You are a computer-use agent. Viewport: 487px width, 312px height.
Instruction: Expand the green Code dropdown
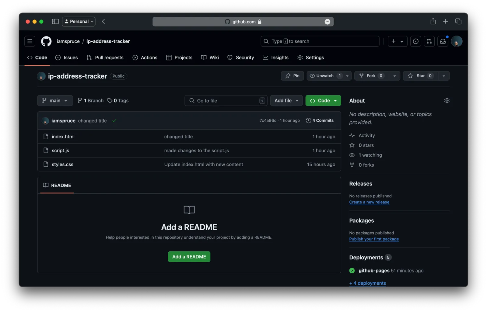tap(323, 101)
